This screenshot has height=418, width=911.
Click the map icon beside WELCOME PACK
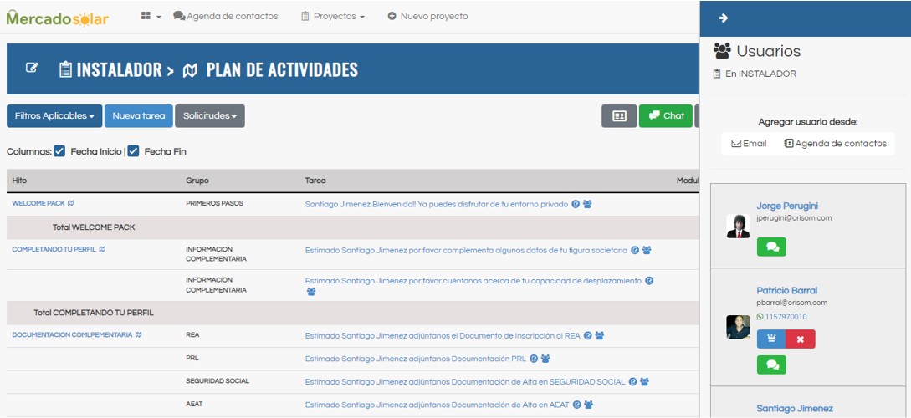pyautogui.click(x=71, y=203)
